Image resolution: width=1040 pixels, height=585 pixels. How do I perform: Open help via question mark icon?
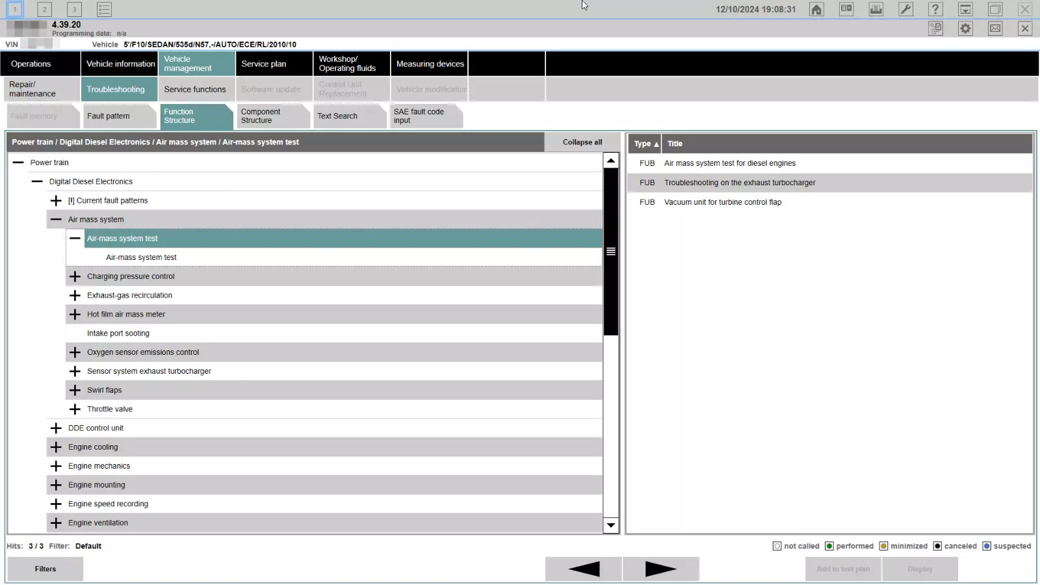click(935, 9)
